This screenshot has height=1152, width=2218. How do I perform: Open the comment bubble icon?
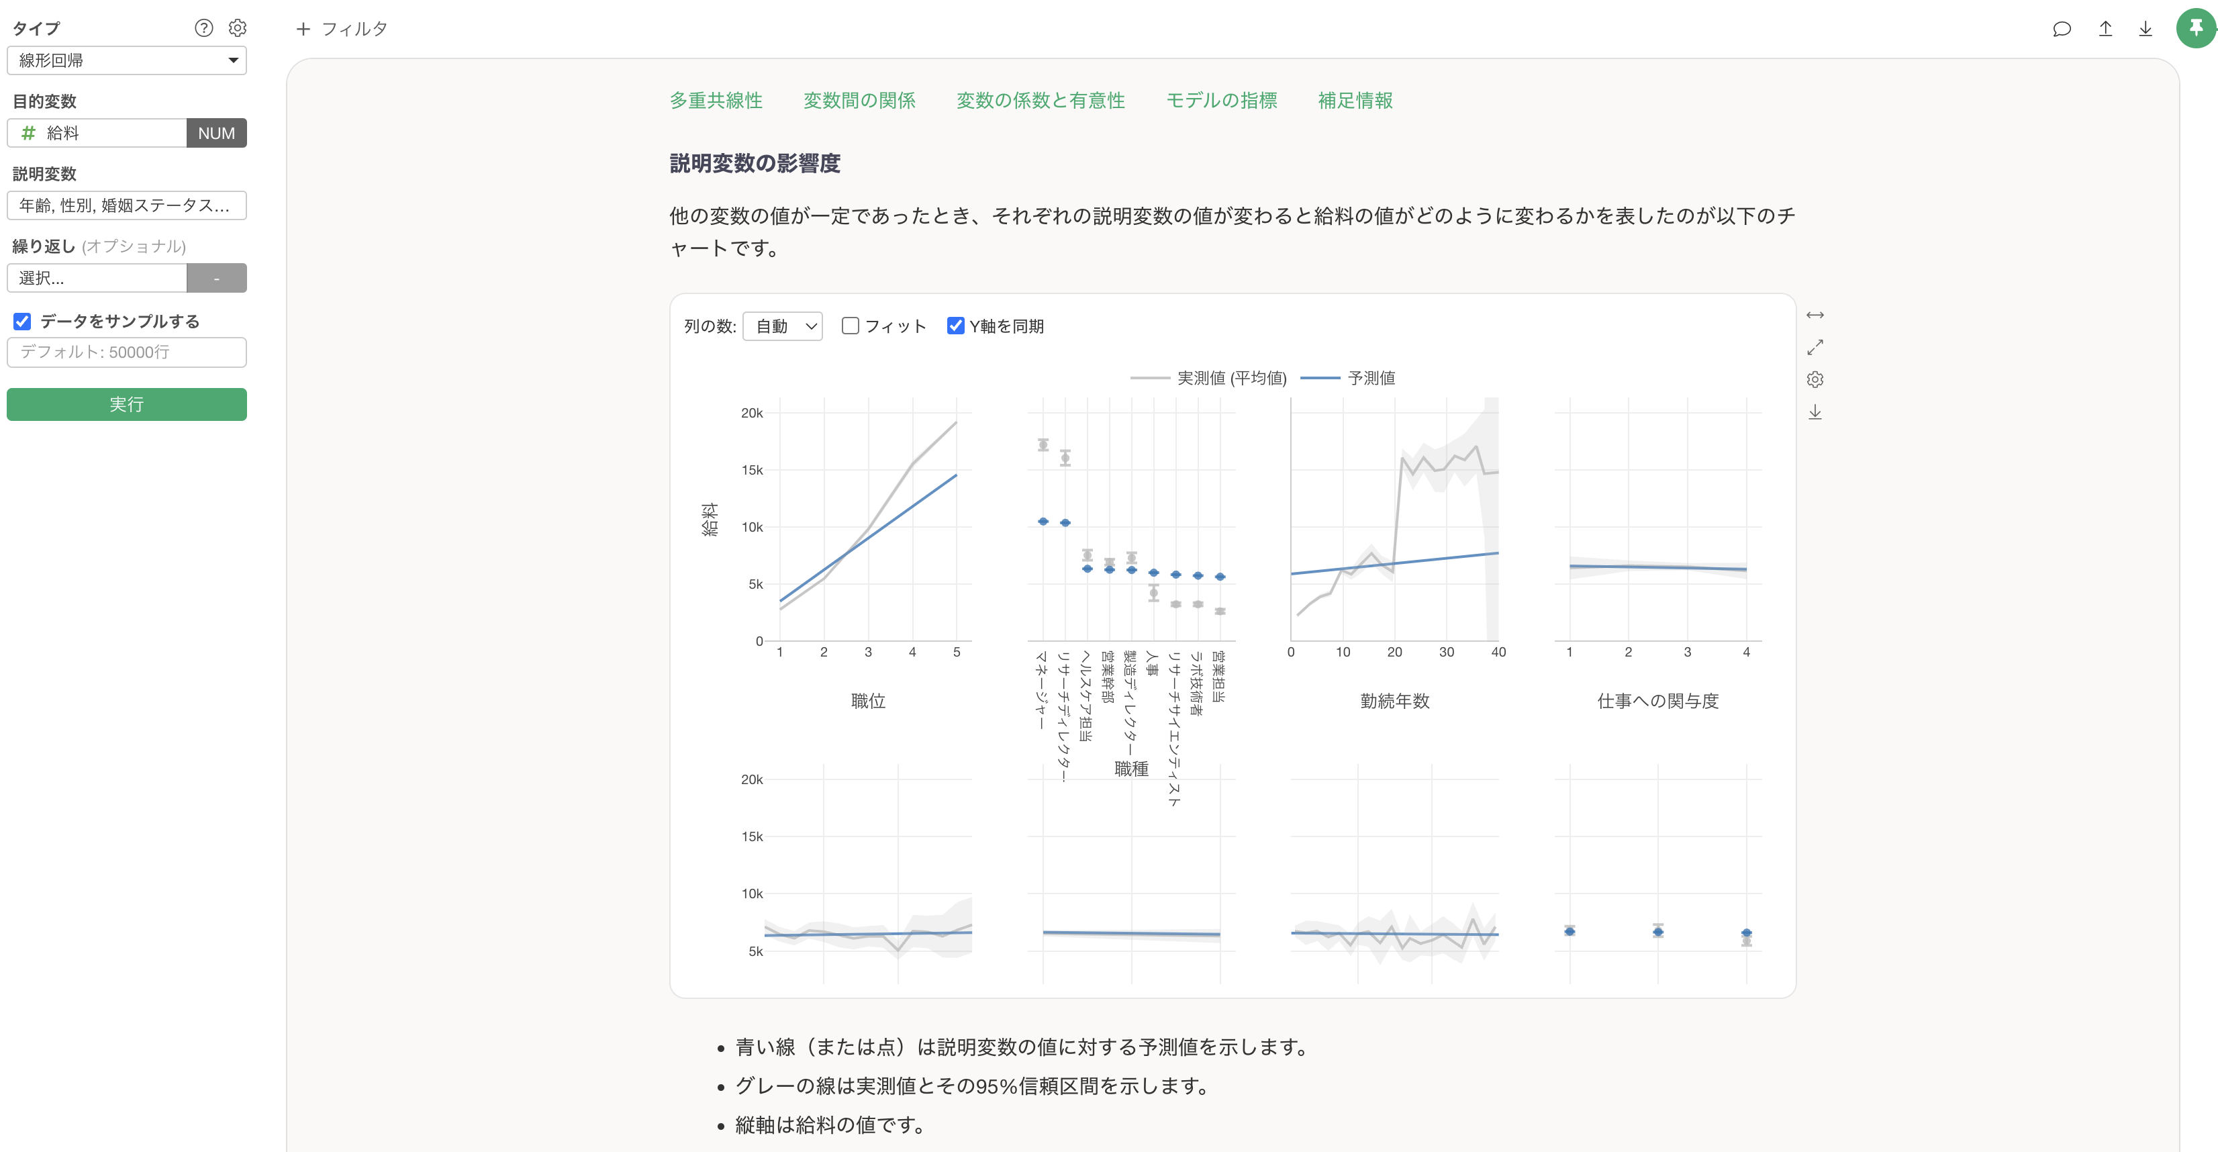pos(2062,30)
